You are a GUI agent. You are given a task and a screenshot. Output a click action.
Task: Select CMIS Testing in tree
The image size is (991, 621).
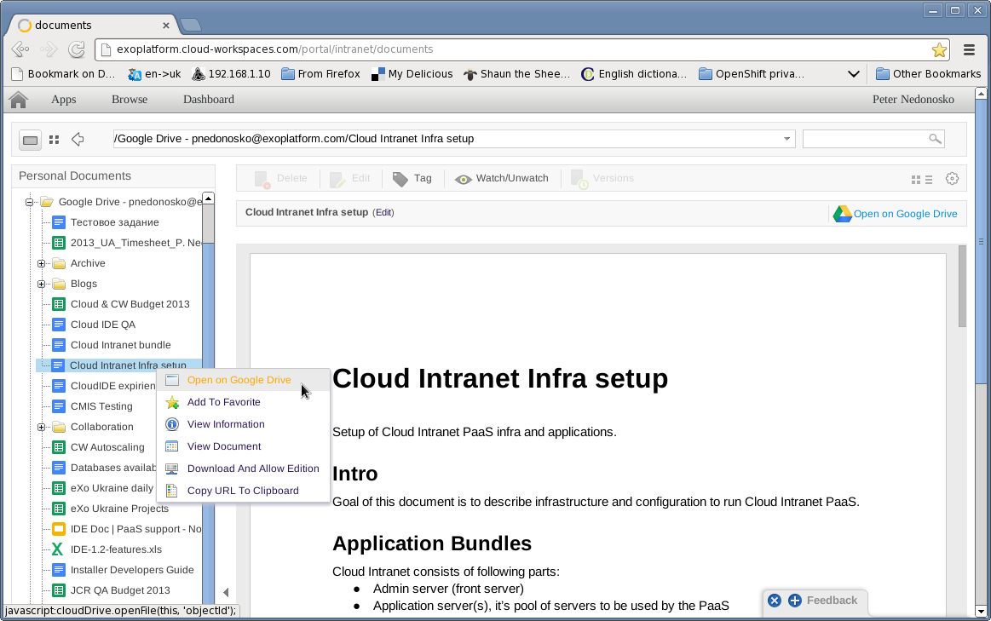(x=101, y=406)
